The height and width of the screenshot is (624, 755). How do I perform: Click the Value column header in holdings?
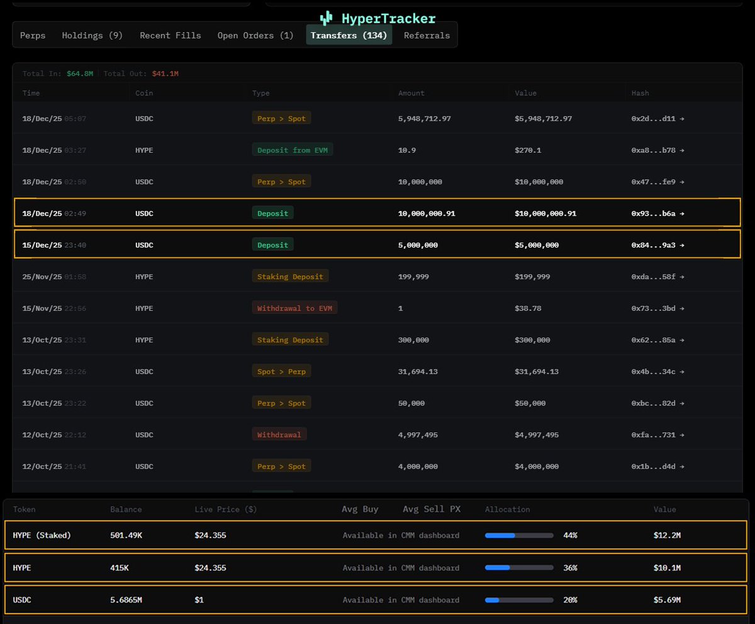(664, 510)
